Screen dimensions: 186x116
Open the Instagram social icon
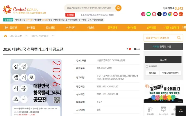(x=143, y=14)
